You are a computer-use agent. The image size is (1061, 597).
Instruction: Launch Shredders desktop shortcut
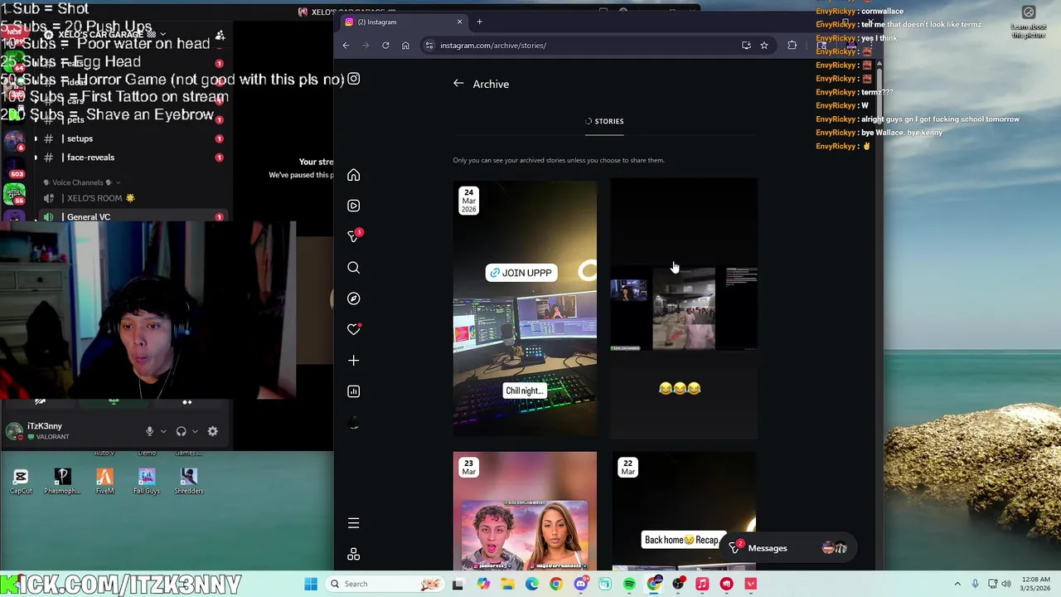pos(188,481)
